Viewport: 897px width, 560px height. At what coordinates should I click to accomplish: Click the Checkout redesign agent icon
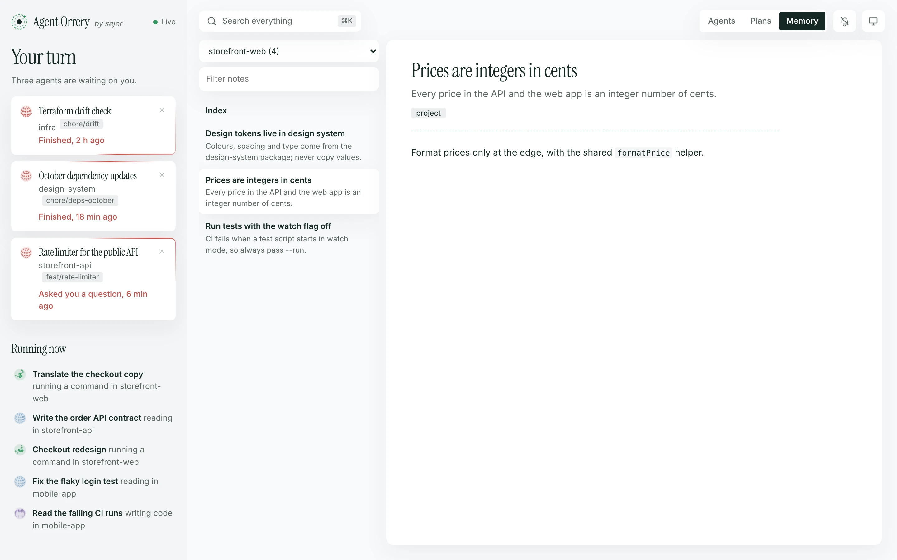point(20,450)
